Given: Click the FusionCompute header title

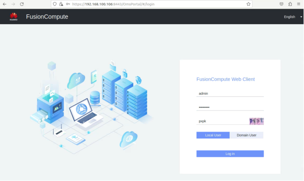Looking at the screenshot, I should click(x=47, y=17).
